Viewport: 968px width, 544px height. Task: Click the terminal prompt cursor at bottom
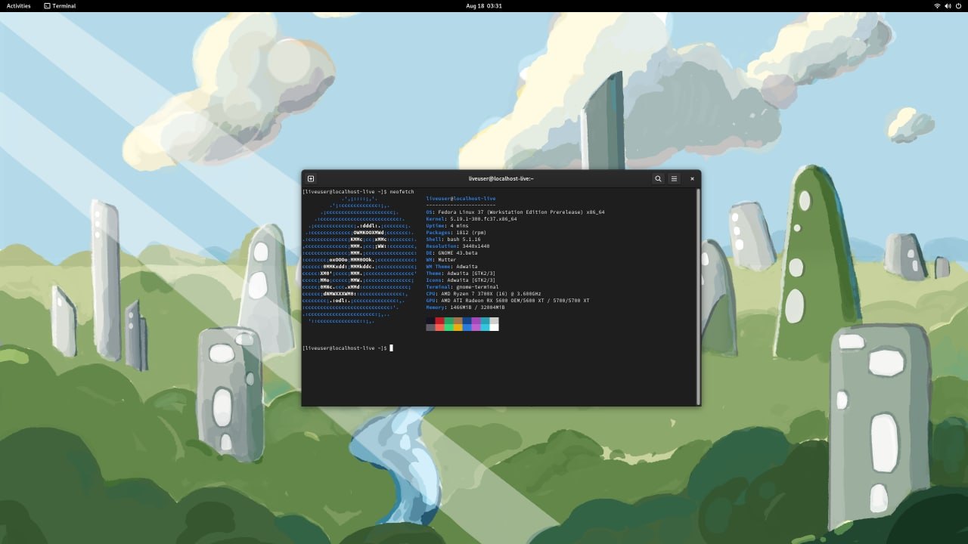tap(391, 348)
